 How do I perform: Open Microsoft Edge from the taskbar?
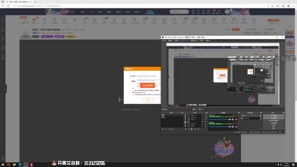[x=20, y=165]
